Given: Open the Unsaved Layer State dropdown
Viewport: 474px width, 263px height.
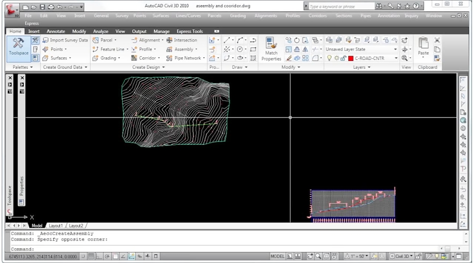Looking at the screenshot, I should (x=395, y=49).
